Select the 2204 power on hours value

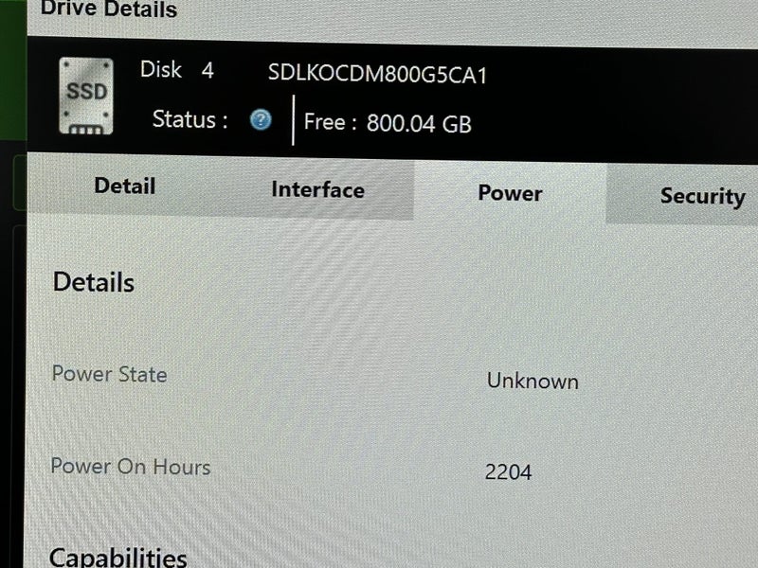(x=508, y=471)
